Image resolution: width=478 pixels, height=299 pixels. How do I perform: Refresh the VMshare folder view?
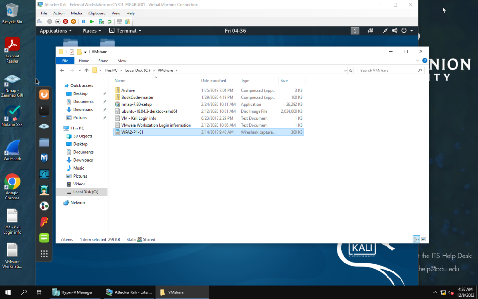pyautogui.click(x=351, y=71)
